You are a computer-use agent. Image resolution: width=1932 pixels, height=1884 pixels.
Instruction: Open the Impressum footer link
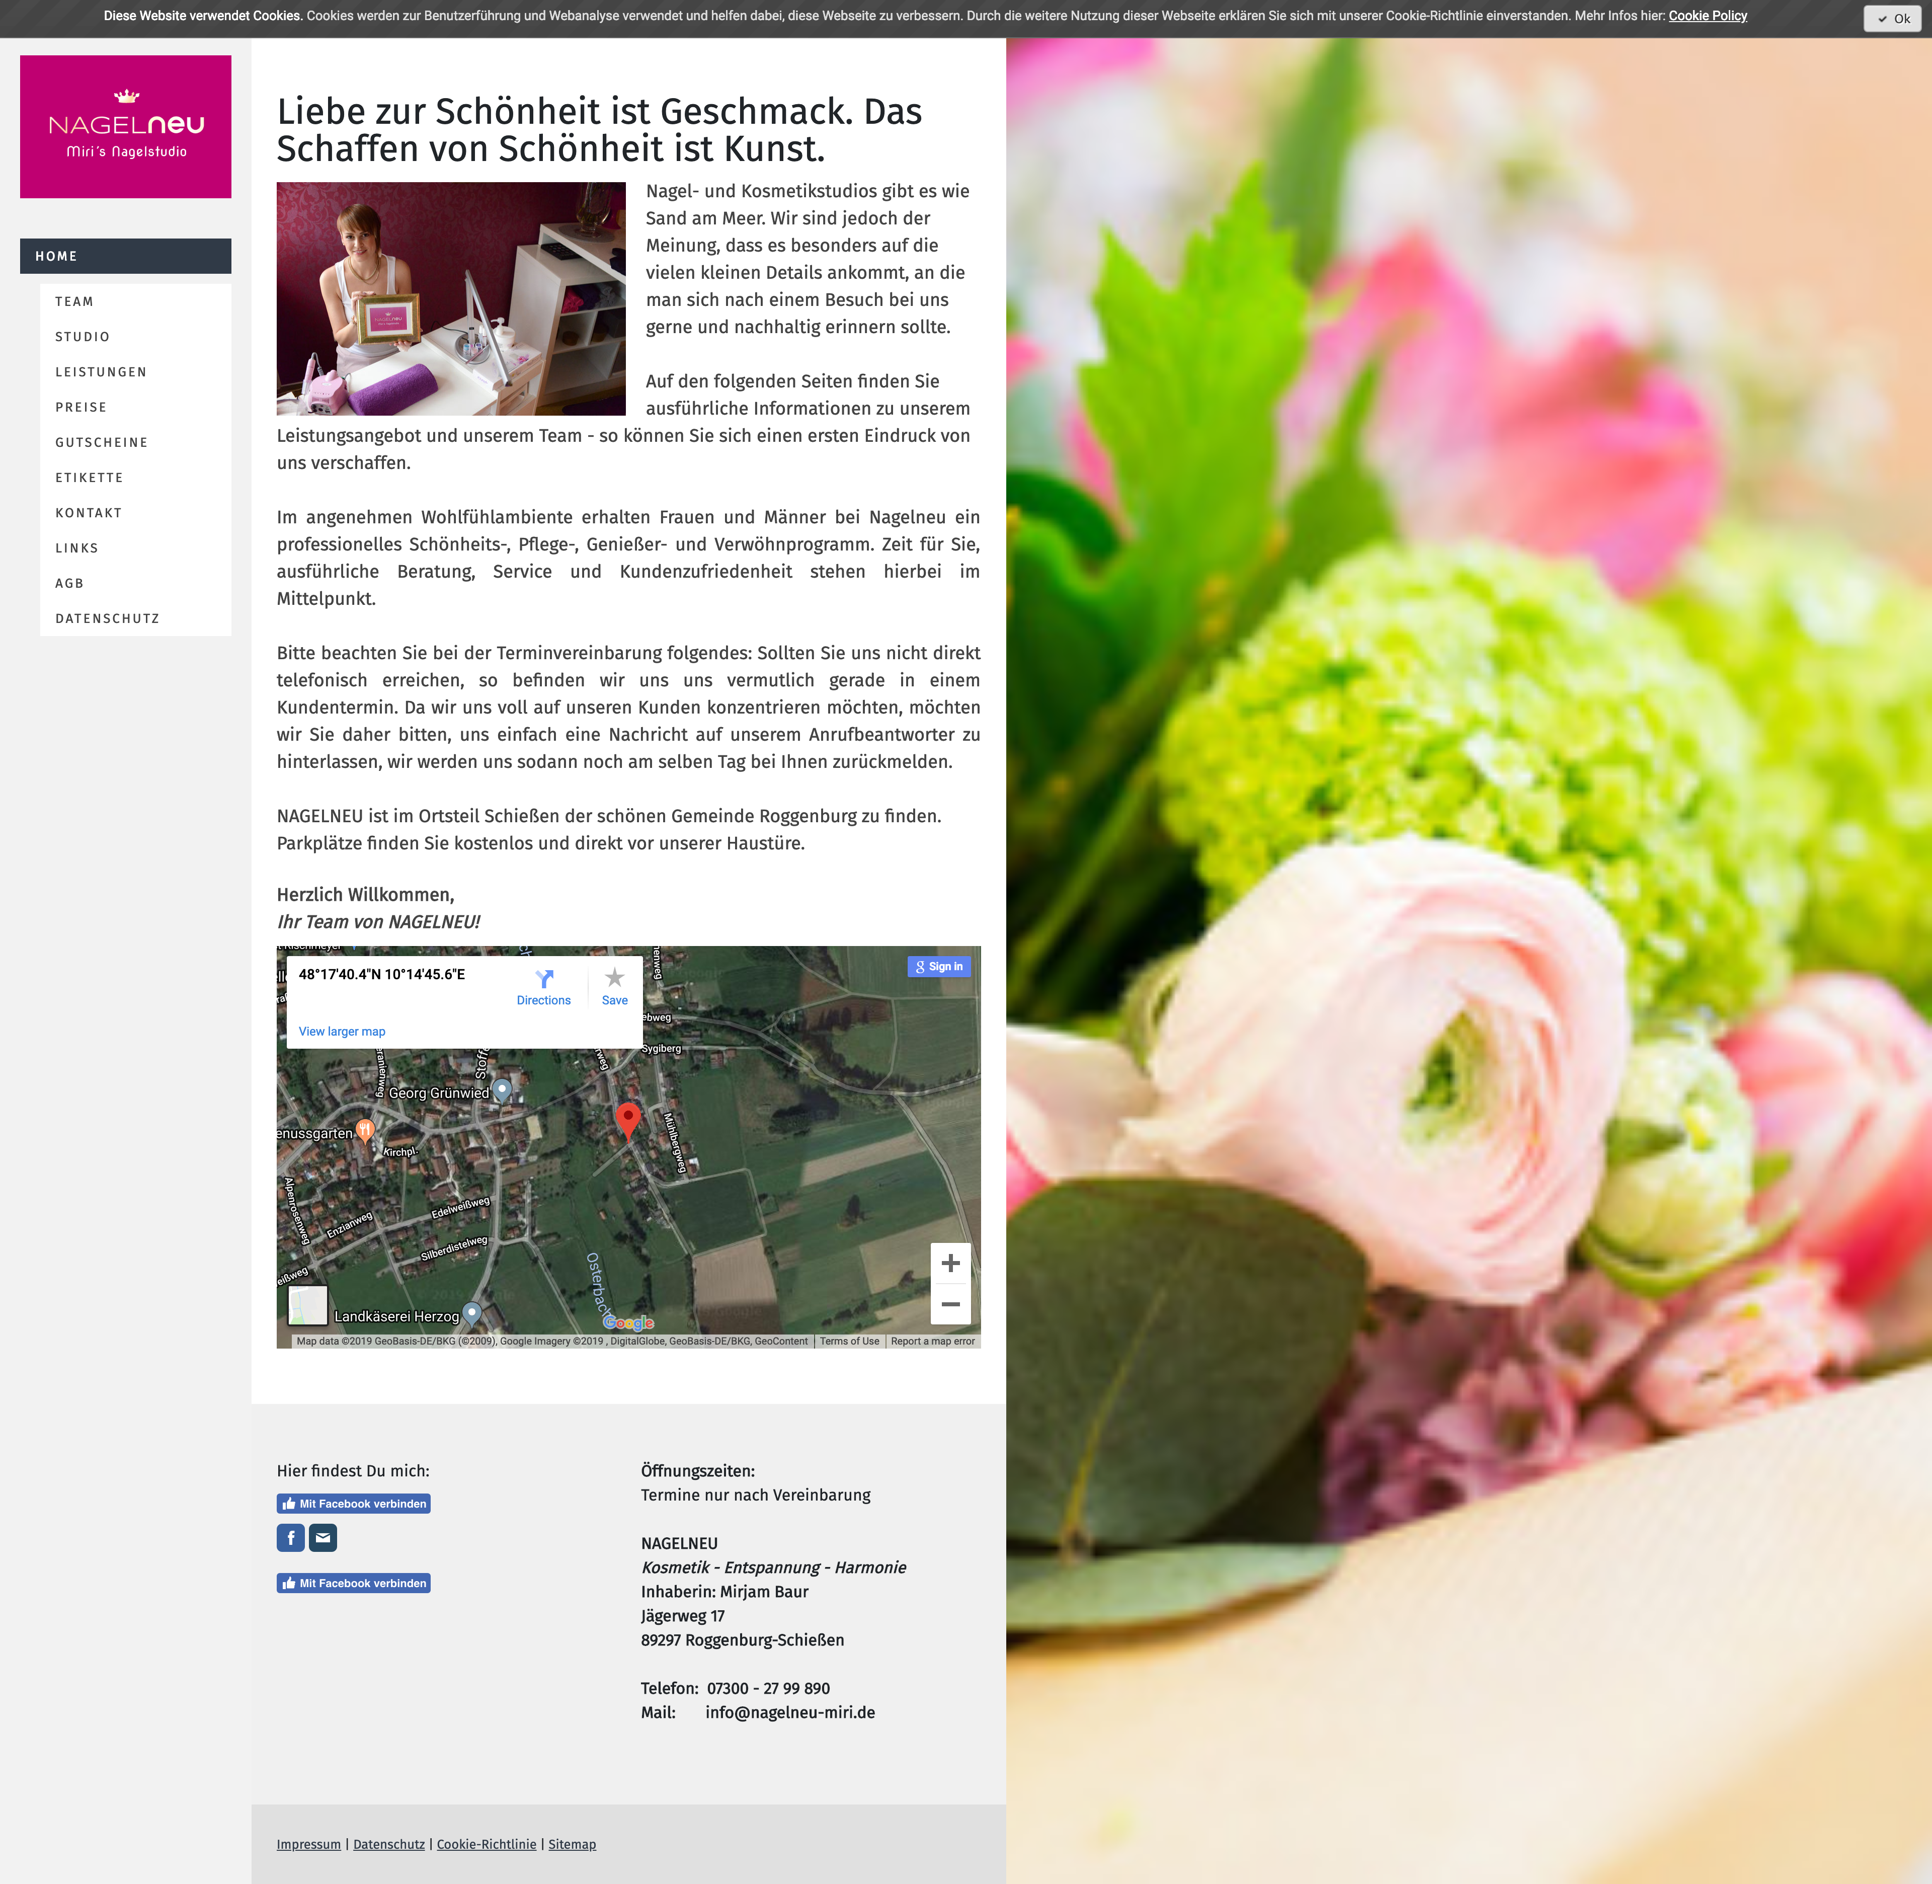pos(307,1844)
